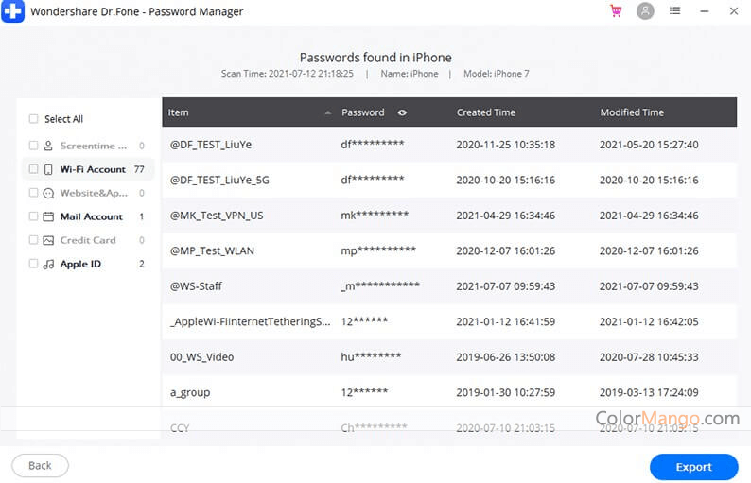751x483 pixels.
Task: Click the Wi-Fi Account phone icon
Action: [x=48, y=169]
